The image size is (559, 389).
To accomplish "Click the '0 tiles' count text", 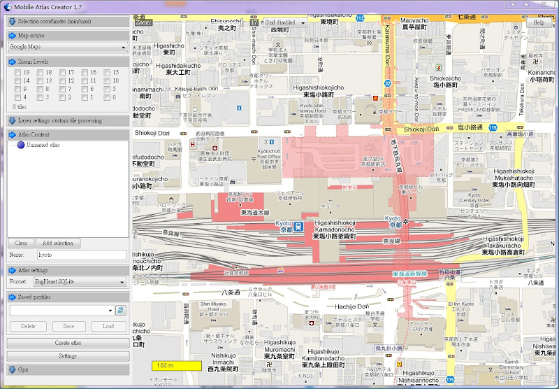I will click(20, 107).
